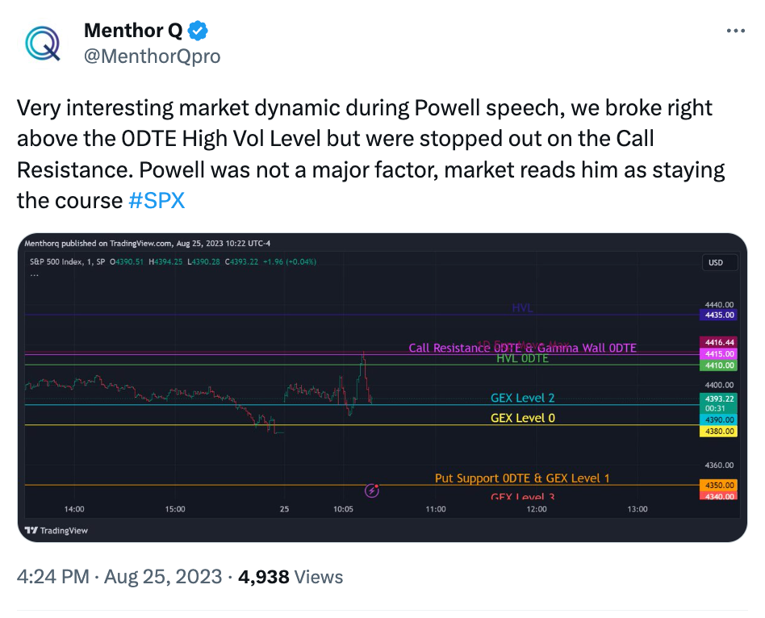Screen dimensions: 765x618
Task: Click the 10:05 time axis label
Action: tap(343, 509)
